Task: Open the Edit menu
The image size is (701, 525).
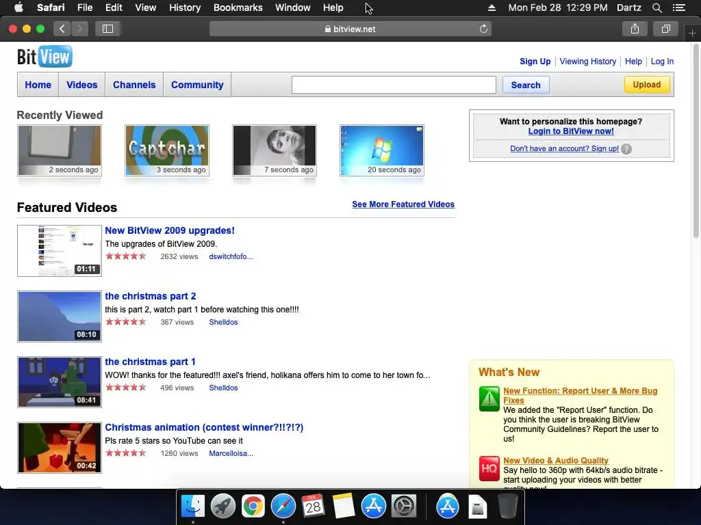Action: (114, 8)
